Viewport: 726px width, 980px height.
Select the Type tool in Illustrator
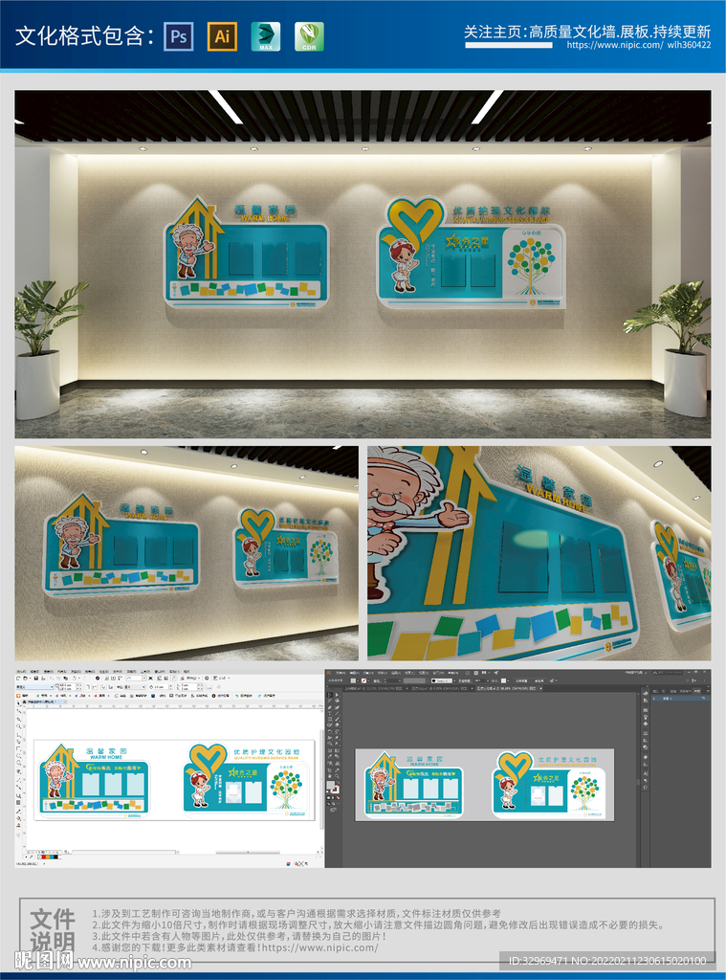click(x=330, y=713)
